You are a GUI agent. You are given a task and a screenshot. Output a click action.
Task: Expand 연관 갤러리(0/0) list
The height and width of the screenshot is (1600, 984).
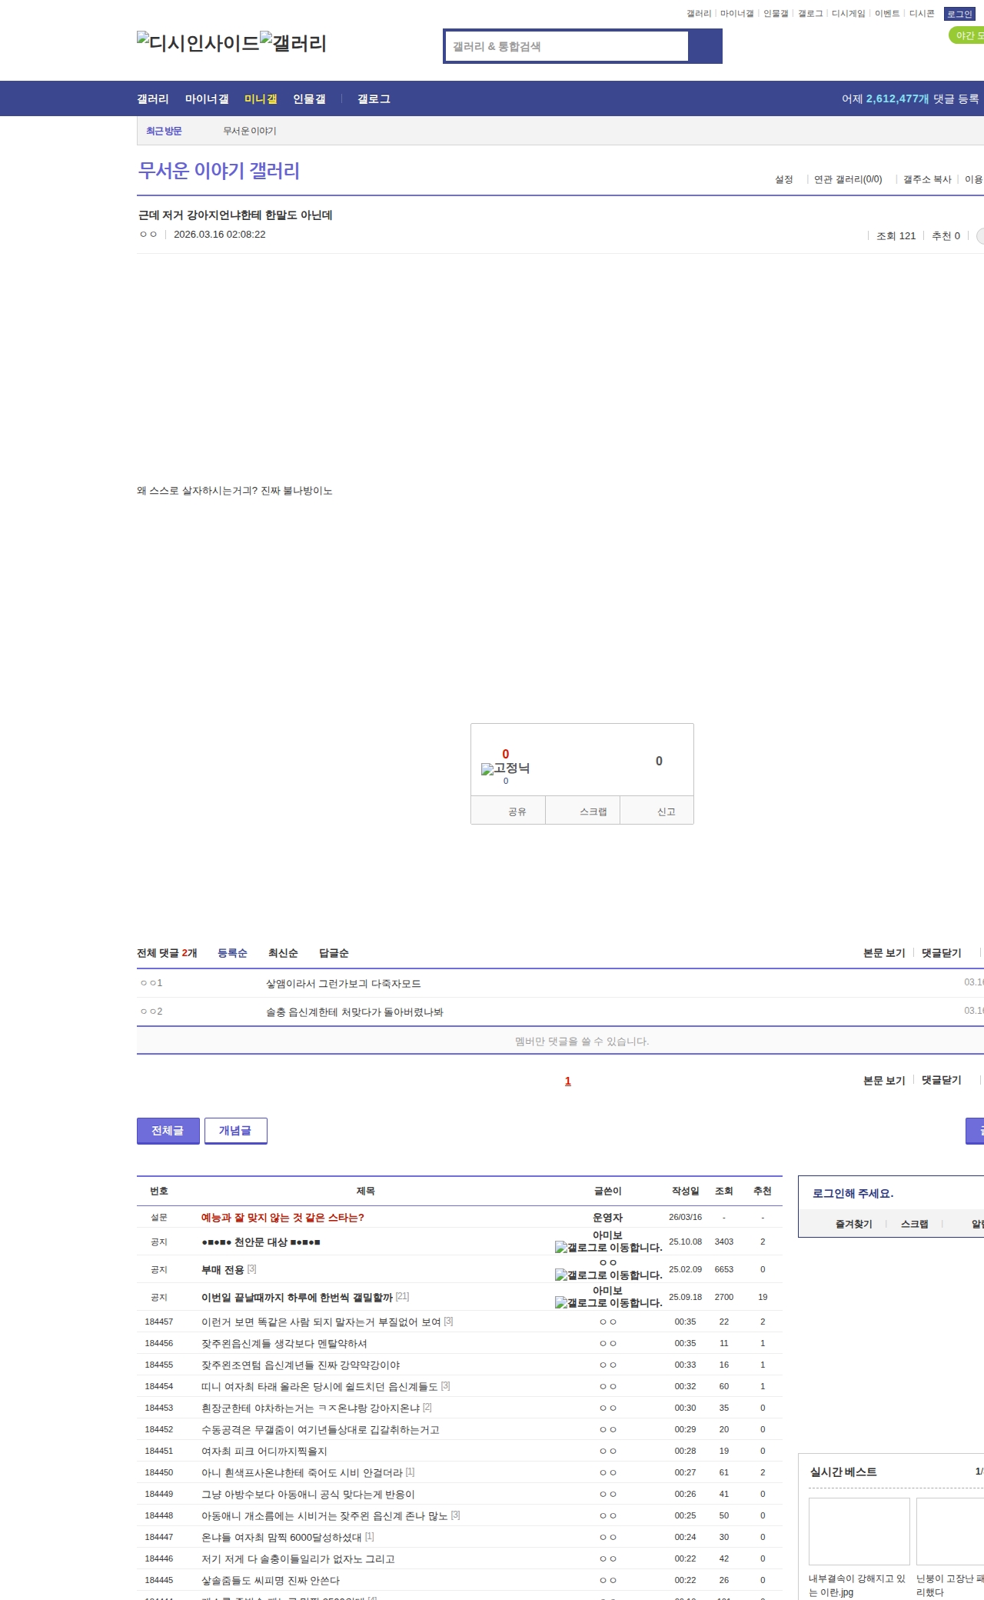pos(848,179)
